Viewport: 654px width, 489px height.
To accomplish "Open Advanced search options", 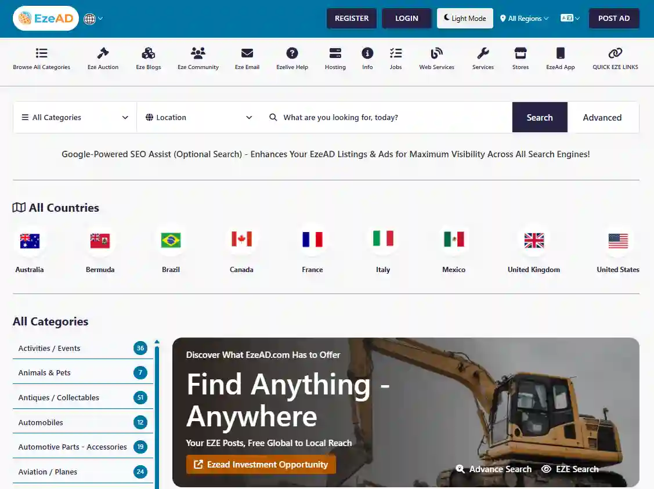I will point(602,118).
